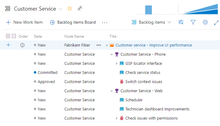
Task: Open the cumulative flow diagram thumbnail
Action: pos(198,9)
